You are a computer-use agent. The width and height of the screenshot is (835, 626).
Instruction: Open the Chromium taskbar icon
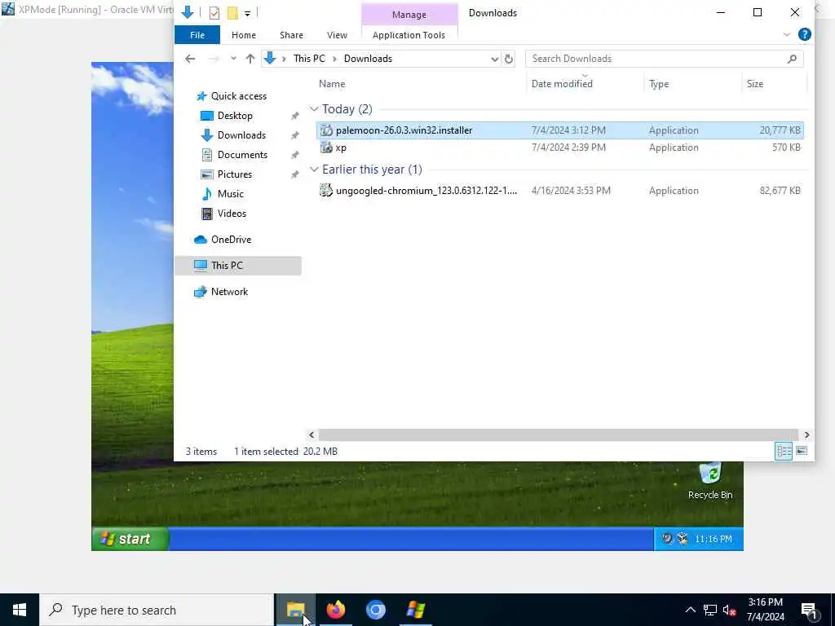pyautogui.click(x=375, y=610)
